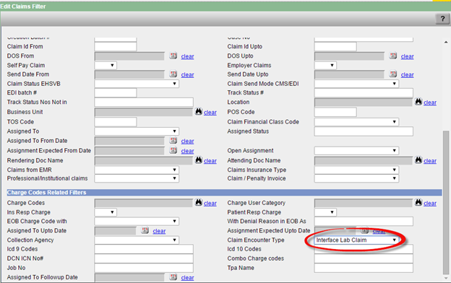The height and width of the screenshot is (283, 451).
Task: Open calendar for Assigned To Upto Date
Action: 145,230
